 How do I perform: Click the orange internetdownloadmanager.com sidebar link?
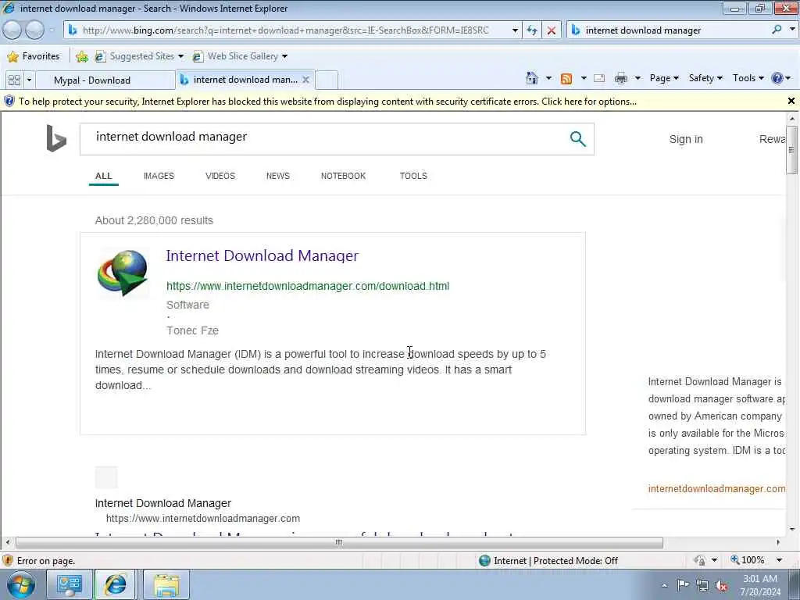[716, 488]
